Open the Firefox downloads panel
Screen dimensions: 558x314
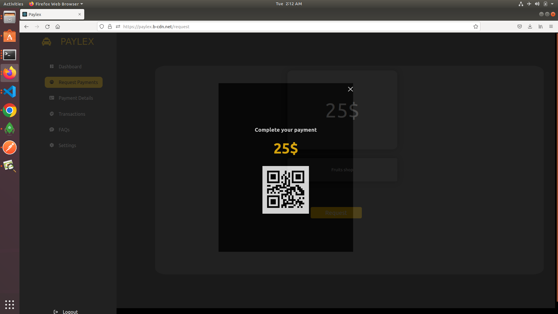coord(530,26)
